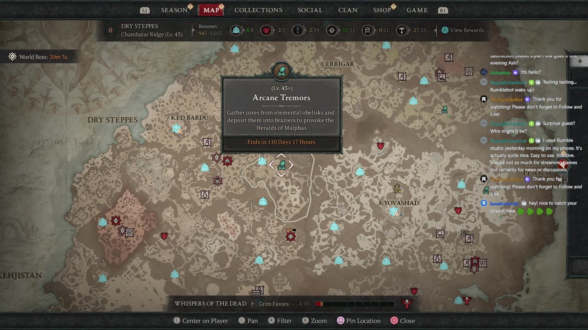
Task: Click the first TheRumbleBot avatar in chat
Action: 484,99
